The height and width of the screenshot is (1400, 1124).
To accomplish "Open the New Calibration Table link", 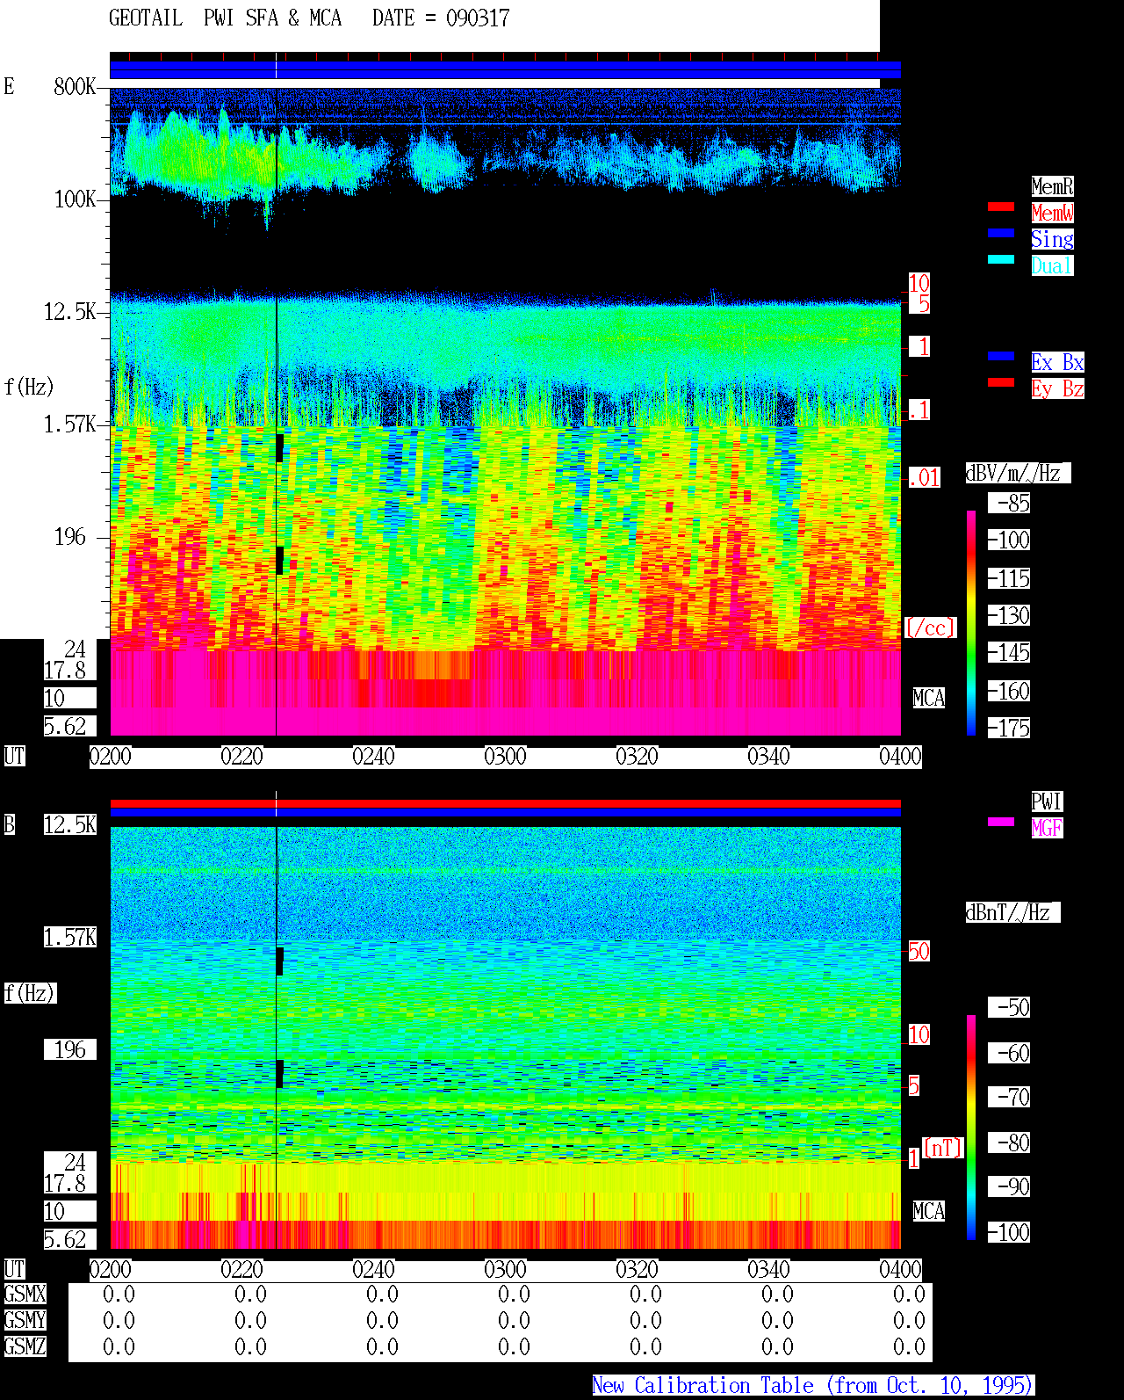I will (x=813, y=1386).
